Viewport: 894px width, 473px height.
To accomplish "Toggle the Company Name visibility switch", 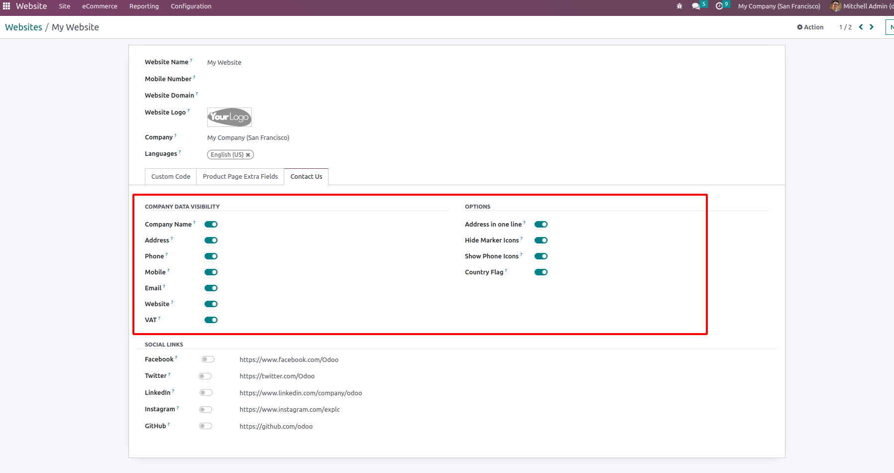I will pyautogui.click(x=211, y=225).
